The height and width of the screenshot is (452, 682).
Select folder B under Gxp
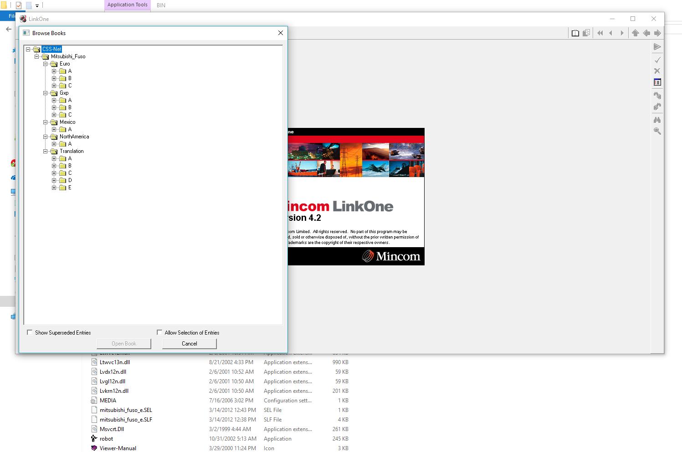pyautogui.click(x=70, y=107)
